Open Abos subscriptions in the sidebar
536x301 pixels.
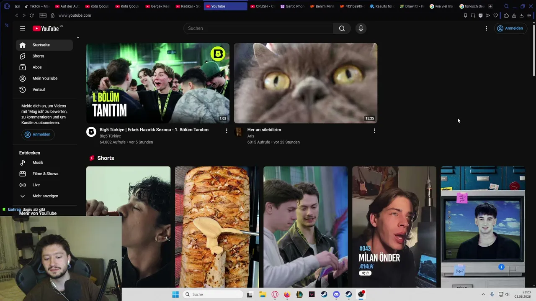pyautogui.click(x=44, y=67)
